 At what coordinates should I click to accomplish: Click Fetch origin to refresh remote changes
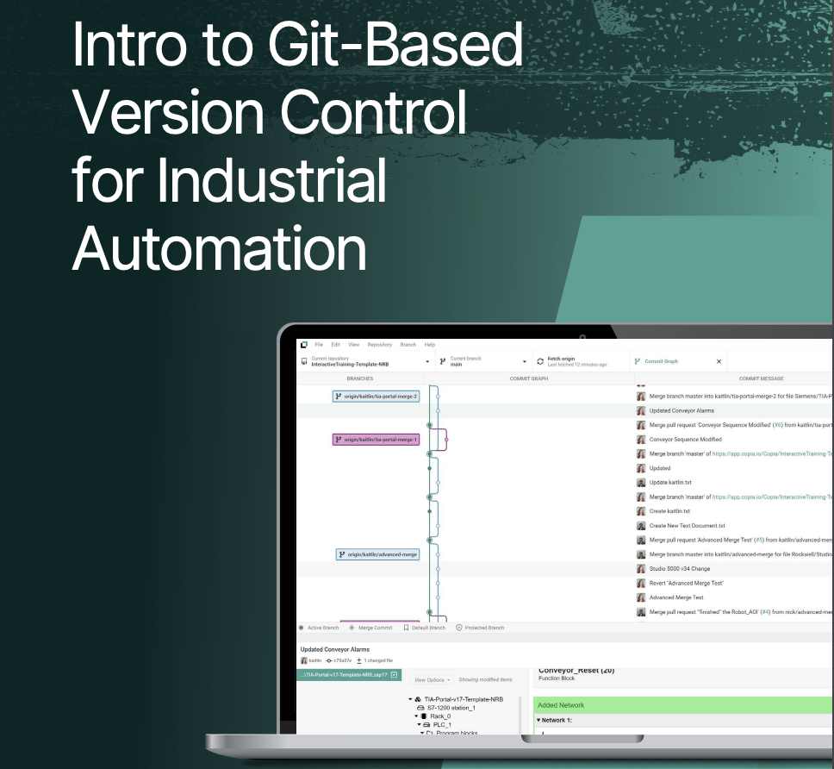[x=561, y=359]
